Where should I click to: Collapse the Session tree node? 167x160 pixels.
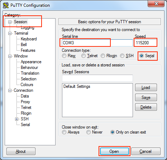point(10,22)
